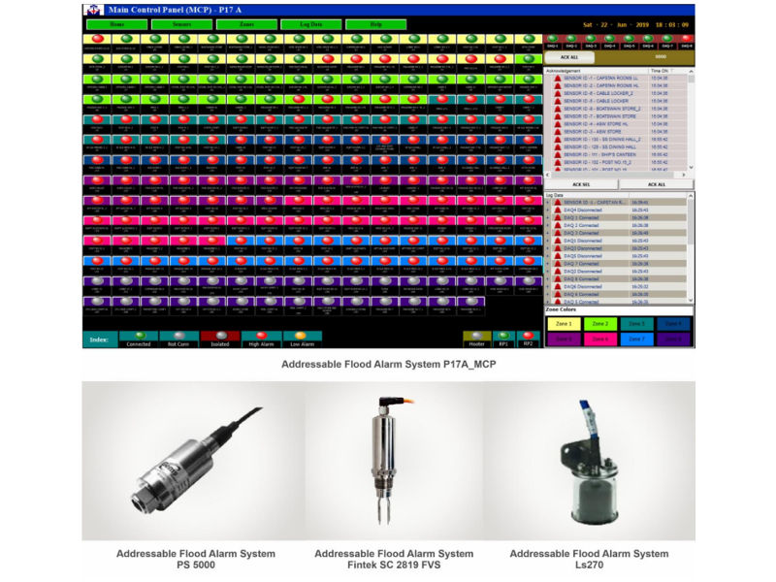776x582 pixels.
Task: Click the DAQ-7 status indicator
Action: pyautogui.click(x=667, y=38)
